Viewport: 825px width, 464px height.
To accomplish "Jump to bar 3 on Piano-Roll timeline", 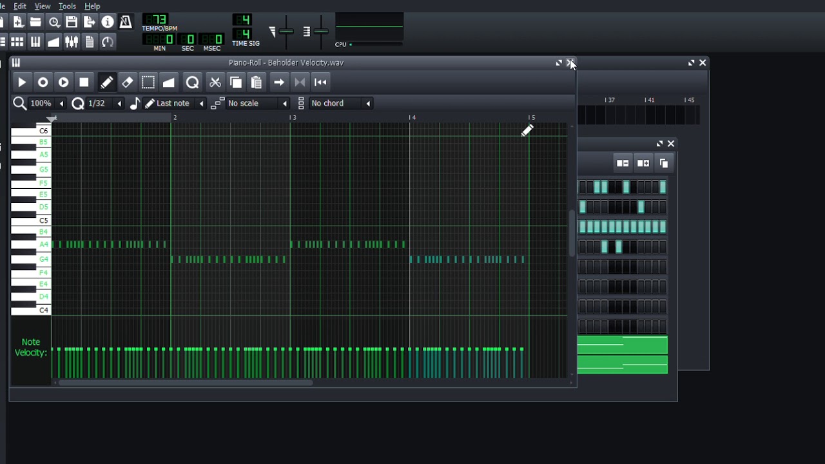I will (292, 118).
